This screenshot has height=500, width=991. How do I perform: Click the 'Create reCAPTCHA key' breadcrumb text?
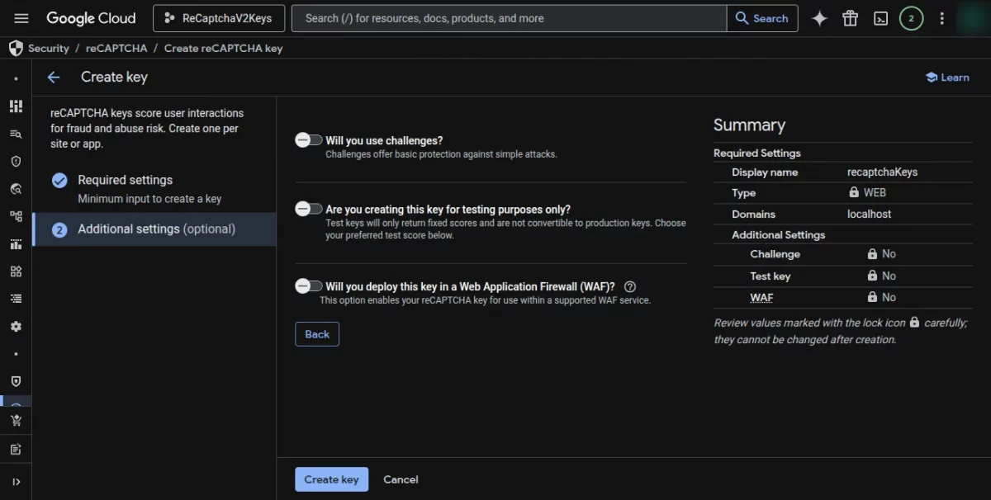click(223, 48)
